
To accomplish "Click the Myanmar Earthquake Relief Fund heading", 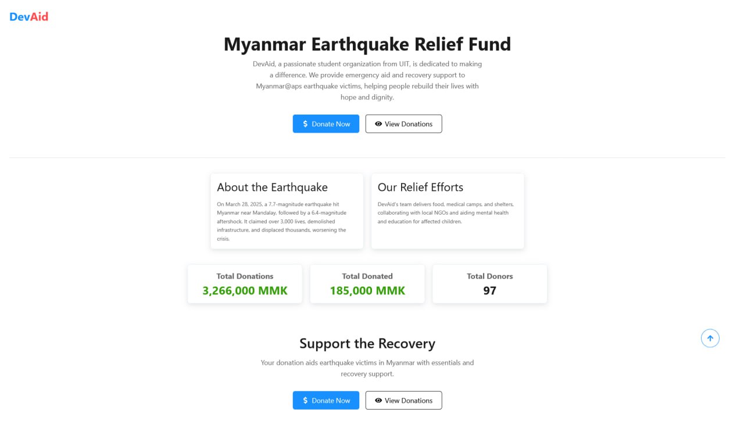I will tap(367, 44).
